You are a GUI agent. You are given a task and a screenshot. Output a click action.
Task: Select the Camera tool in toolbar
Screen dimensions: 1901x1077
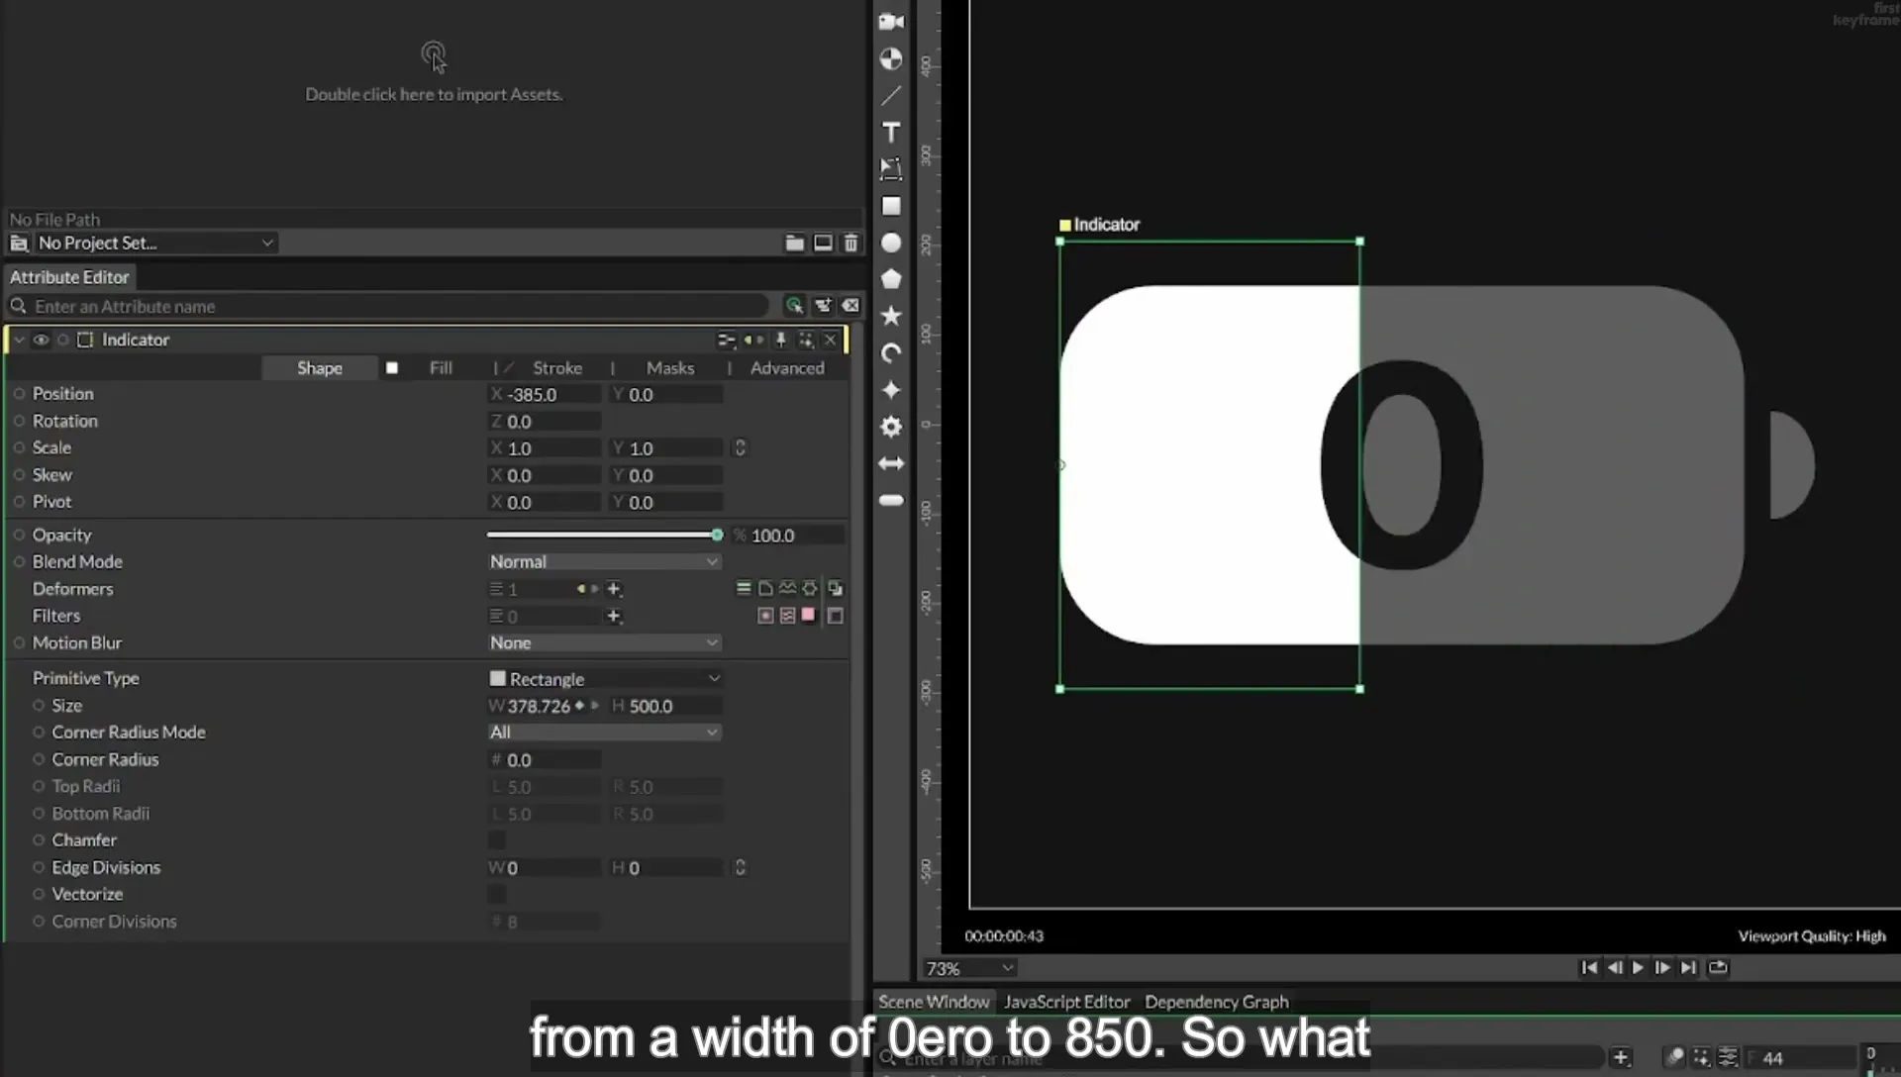click(891, 22)
